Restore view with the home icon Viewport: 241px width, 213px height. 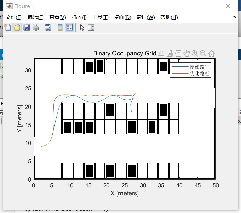pos(212,54)
